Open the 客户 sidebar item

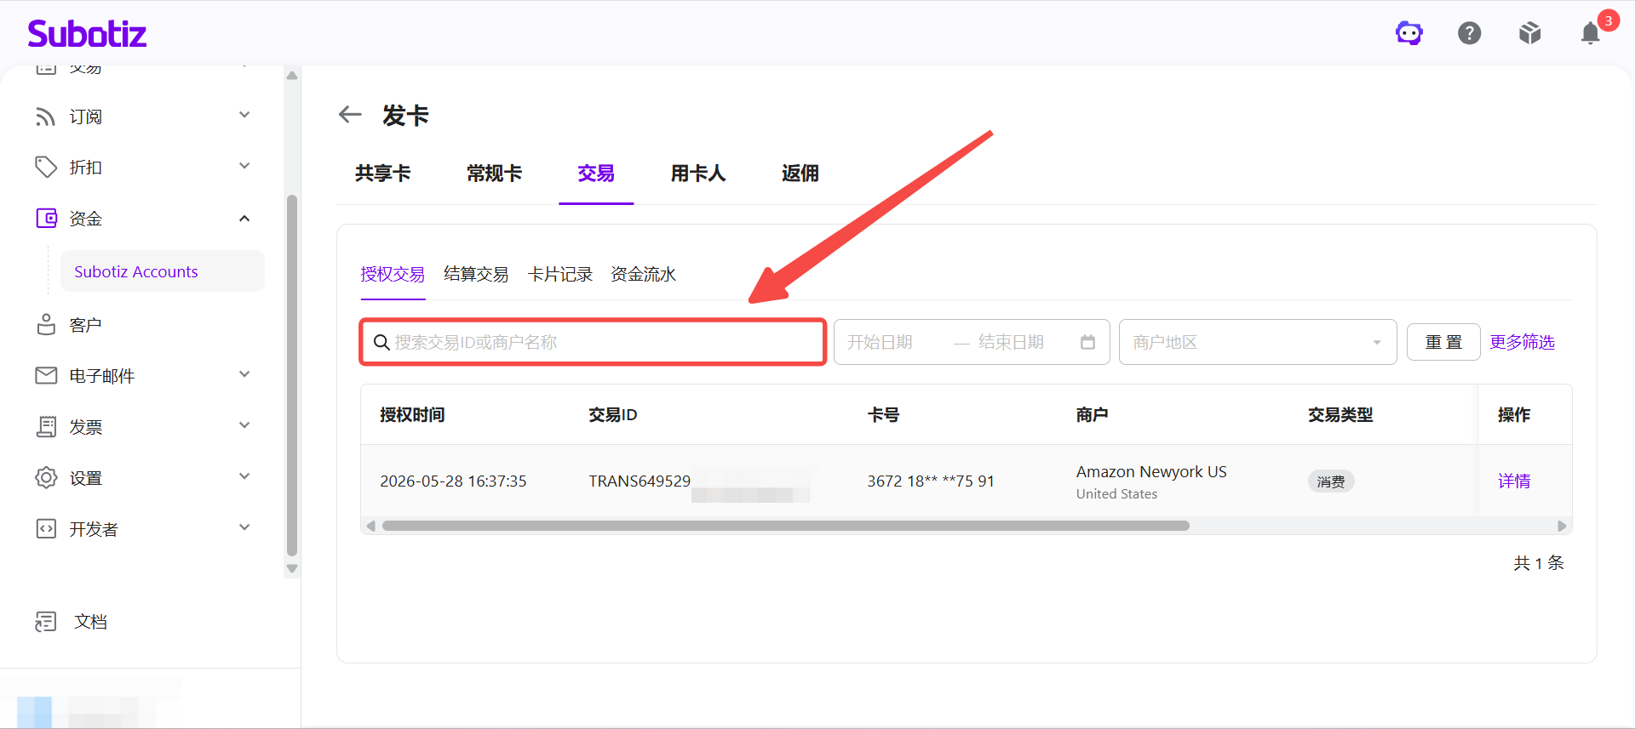[x=85, y=325]
